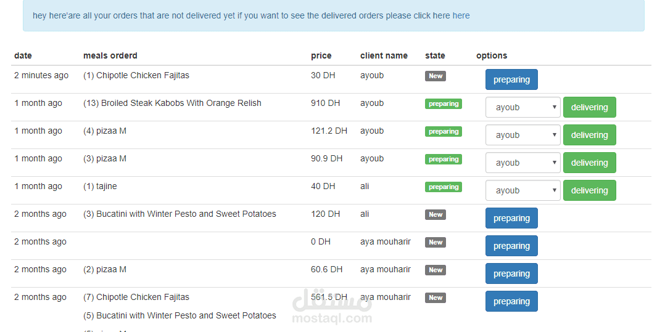The height and width of the screenshot is (332, 665).
Task: Click the 'price' column header
Action: tap(321, 55)
